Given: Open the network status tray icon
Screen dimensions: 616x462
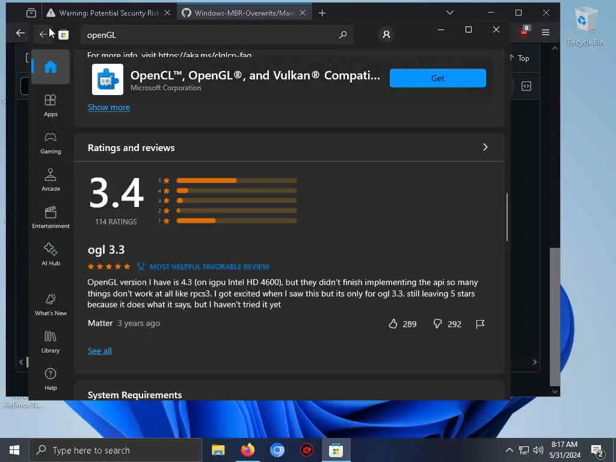Looking at the screenshot, I should point(524,450).
